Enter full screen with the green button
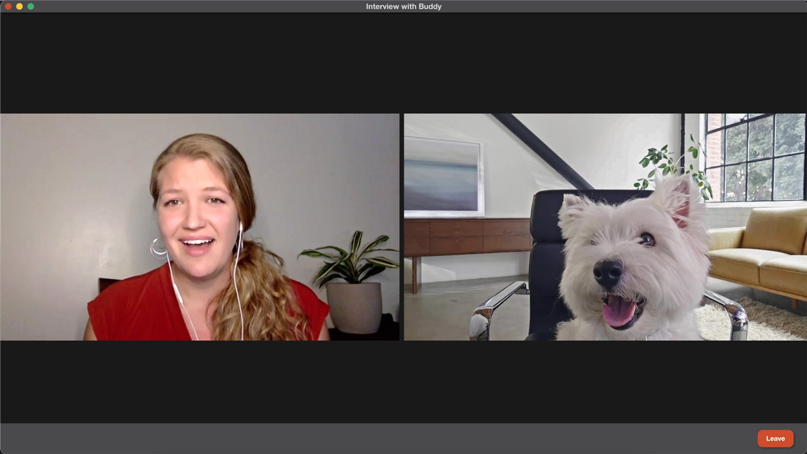The image size is (807, 454). point(31,6)
